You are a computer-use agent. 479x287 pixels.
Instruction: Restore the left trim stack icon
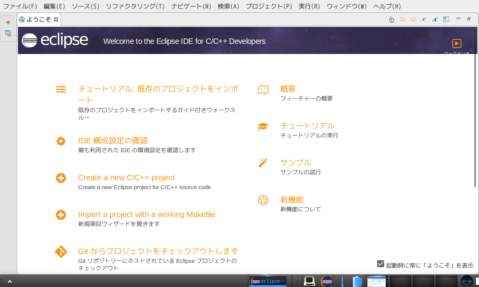(8, 23)
